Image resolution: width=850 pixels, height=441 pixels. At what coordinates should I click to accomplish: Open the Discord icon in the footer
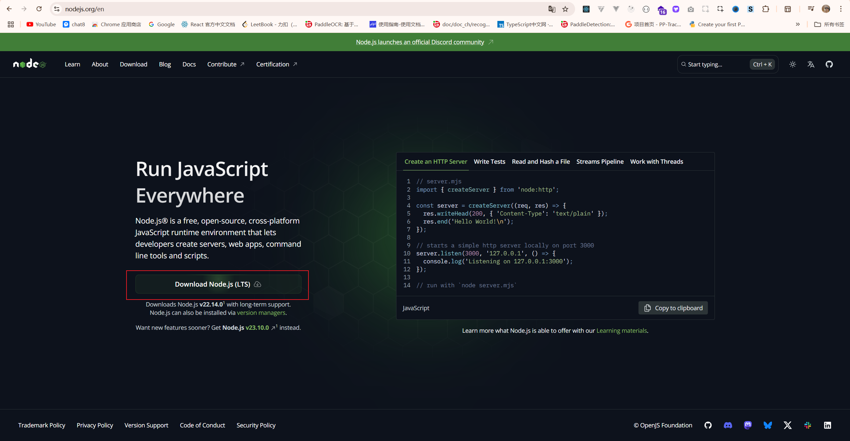click(x=728, y=425)
